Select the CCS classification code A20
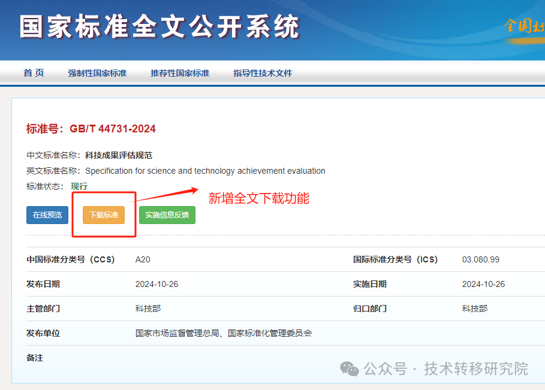Viewport: 545px width, 390px height. coord(141,259)
